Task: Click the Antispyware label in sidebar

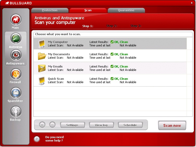Action: click(15, 63)
